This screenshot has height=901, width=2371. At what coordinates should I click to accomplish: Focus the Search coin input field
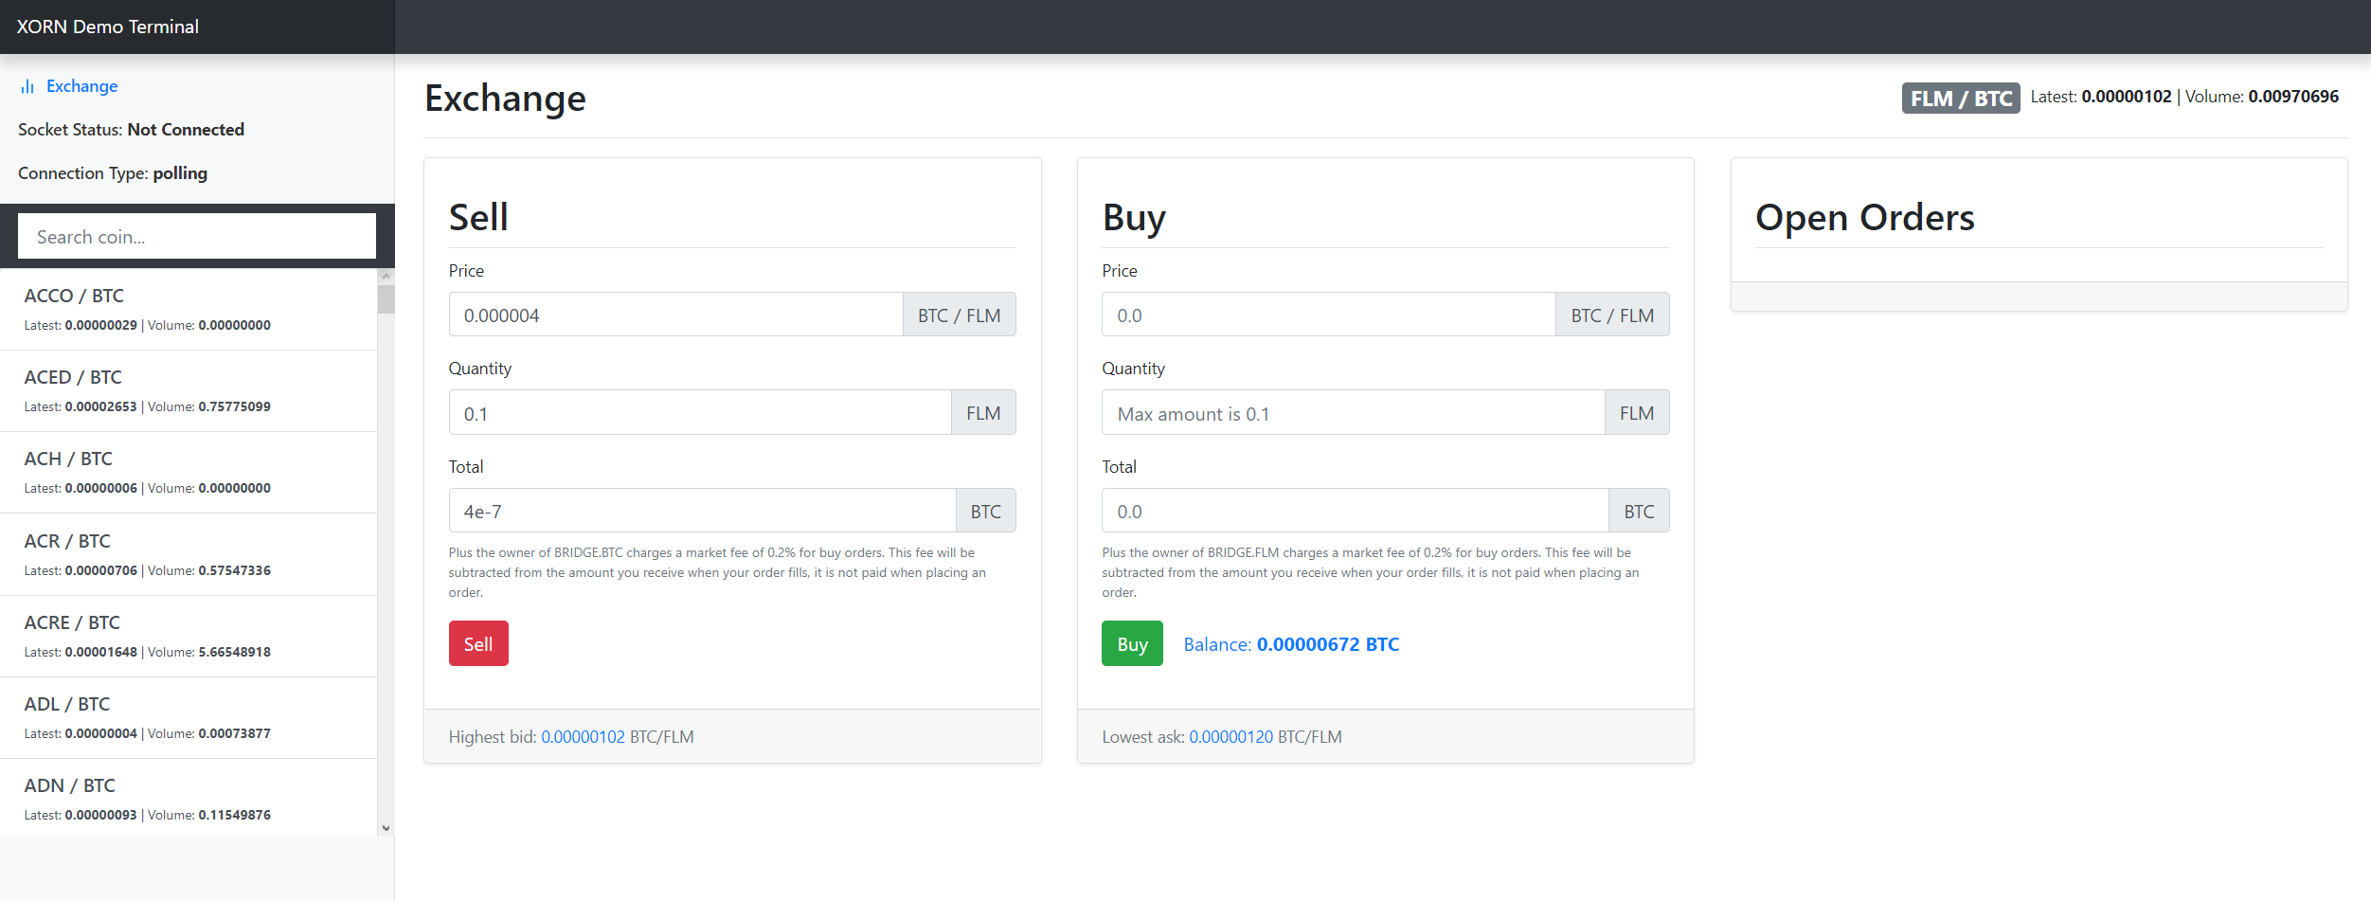coord(197,236)
